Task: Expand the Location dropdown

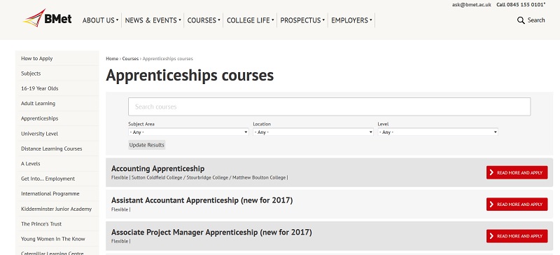Action: coord(313,132)
